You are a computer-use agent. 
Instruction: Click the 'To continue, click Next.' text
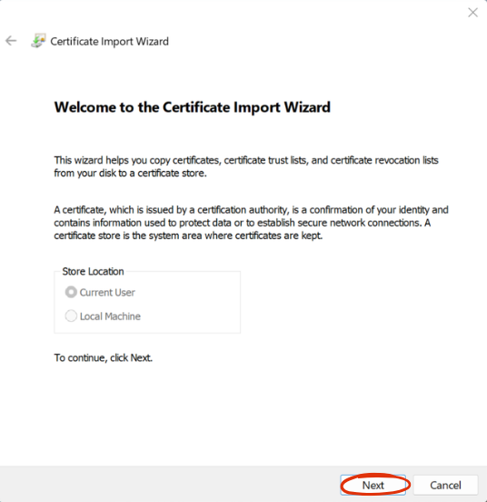tap(104, 357)
